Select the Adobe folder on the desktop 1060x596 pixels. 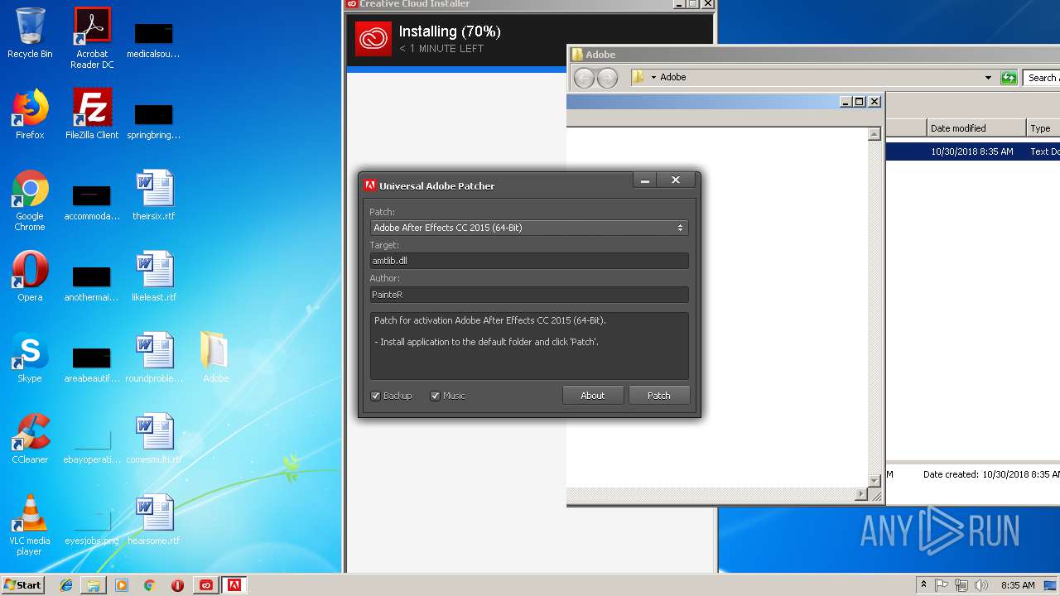(x=215, y=358)
